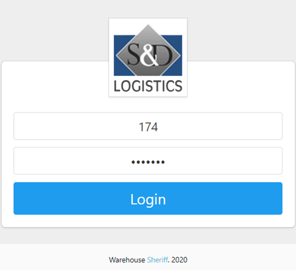This screenshot has width=296, height=270.
Task: Click the password dots in second field
Action: 148,162
